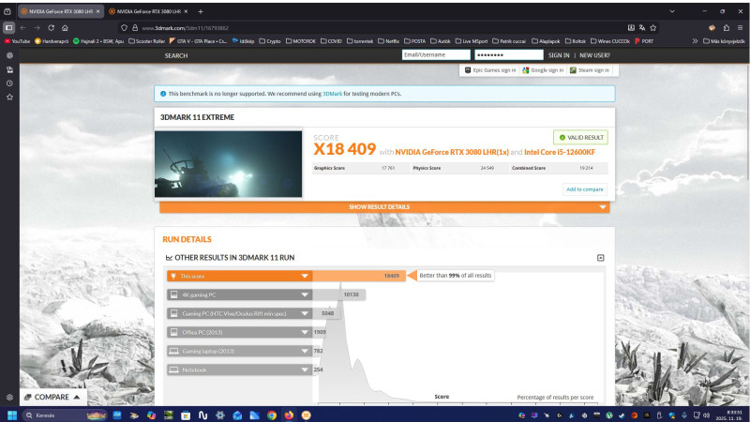750x422 pixels.
Task: Focus the Email/Username field
Action: [436, 55]
